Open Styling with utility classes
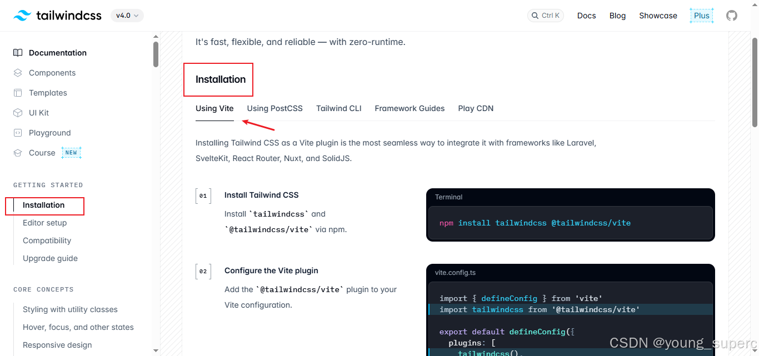This screenshot has width=759, height=356. [x=71, y=309]
